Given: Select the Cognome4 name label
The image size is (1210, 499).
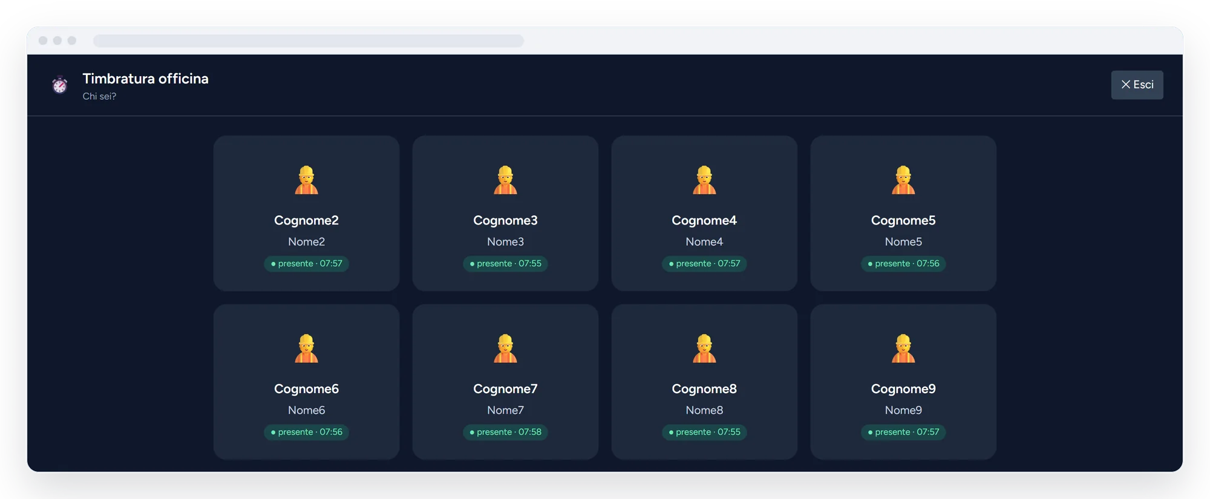Looking at the screenshot, I should tap(704, 220).
